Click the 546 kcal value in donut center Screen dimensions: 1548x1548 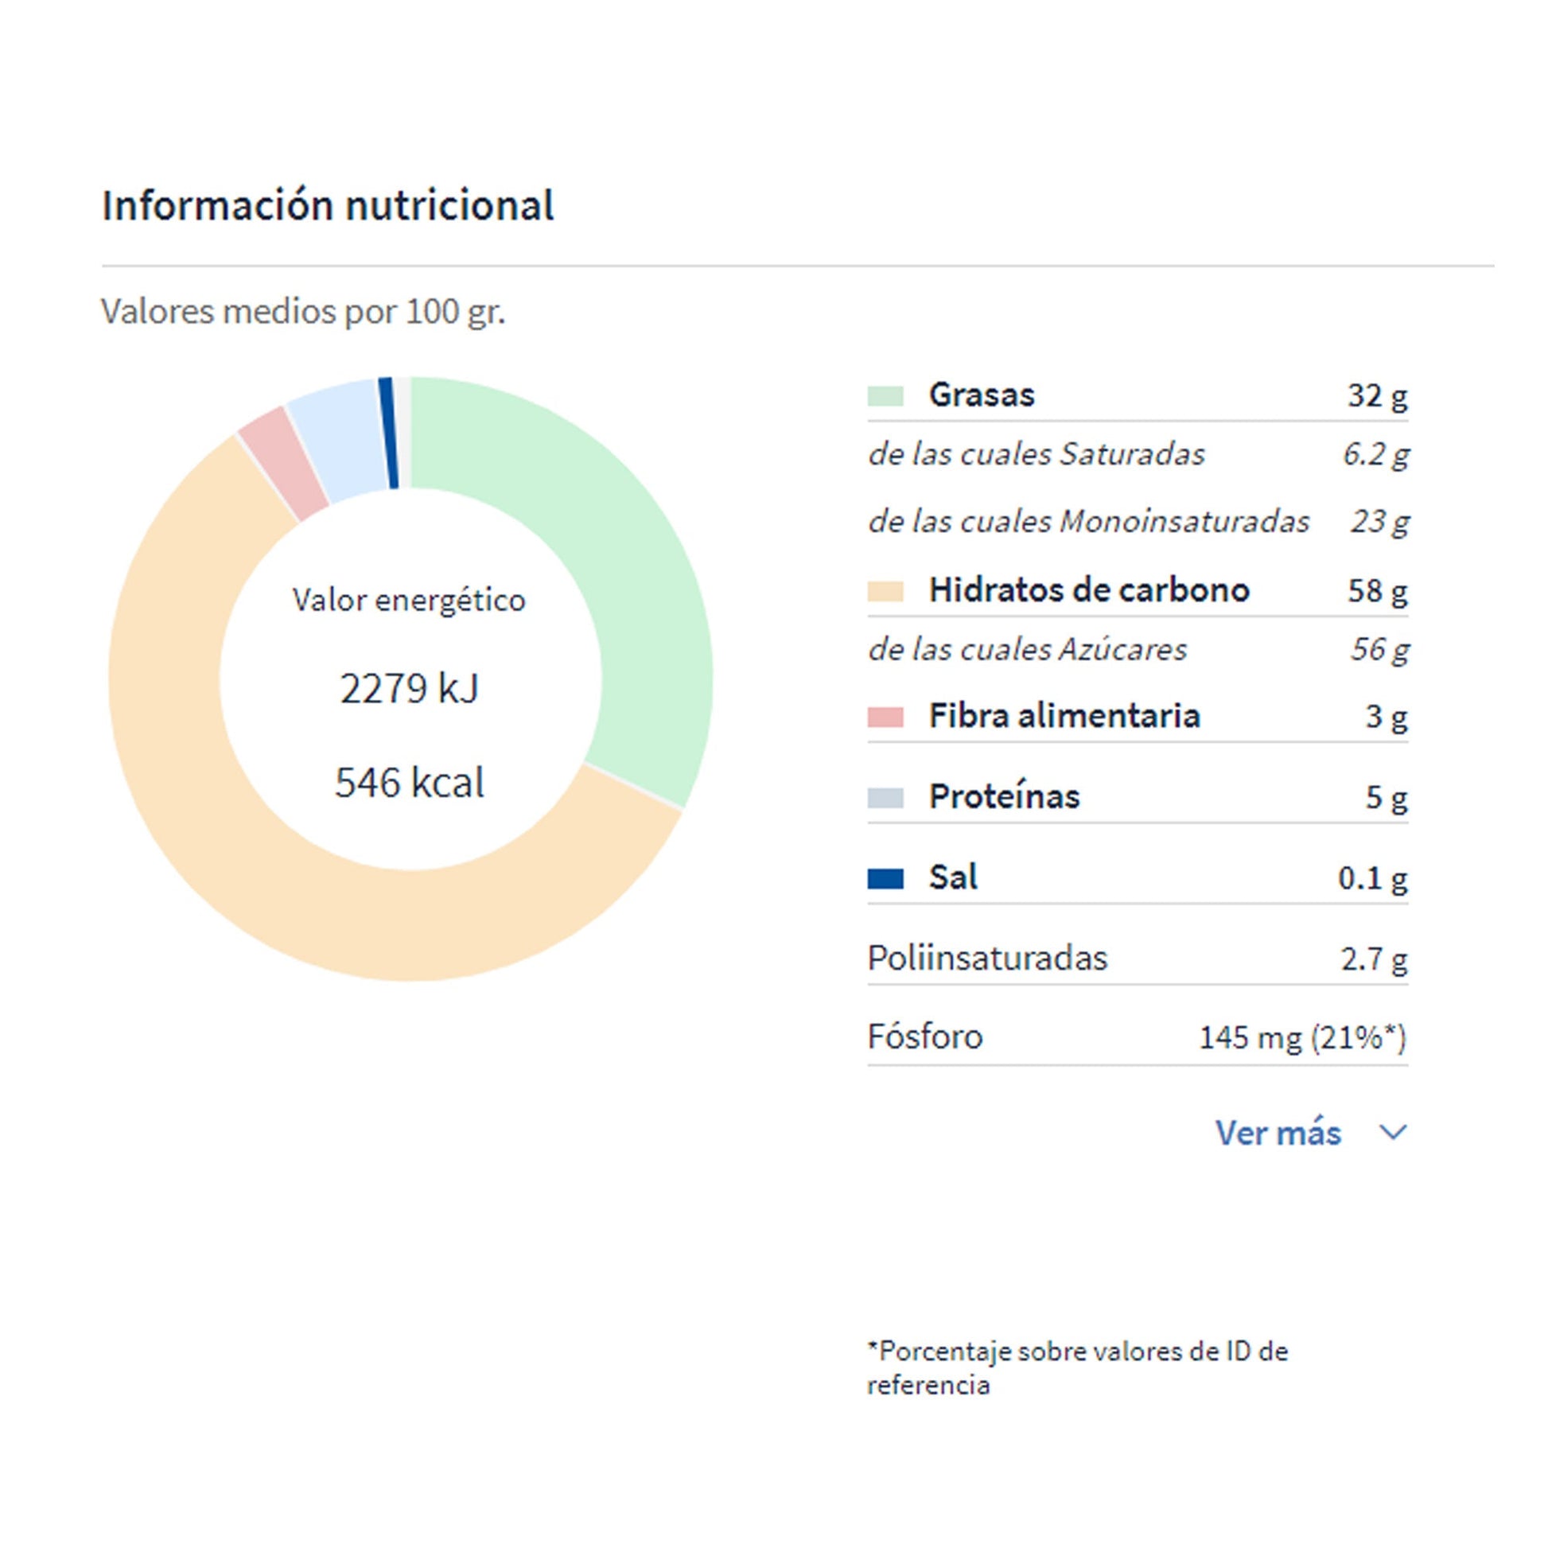point(410,782)
